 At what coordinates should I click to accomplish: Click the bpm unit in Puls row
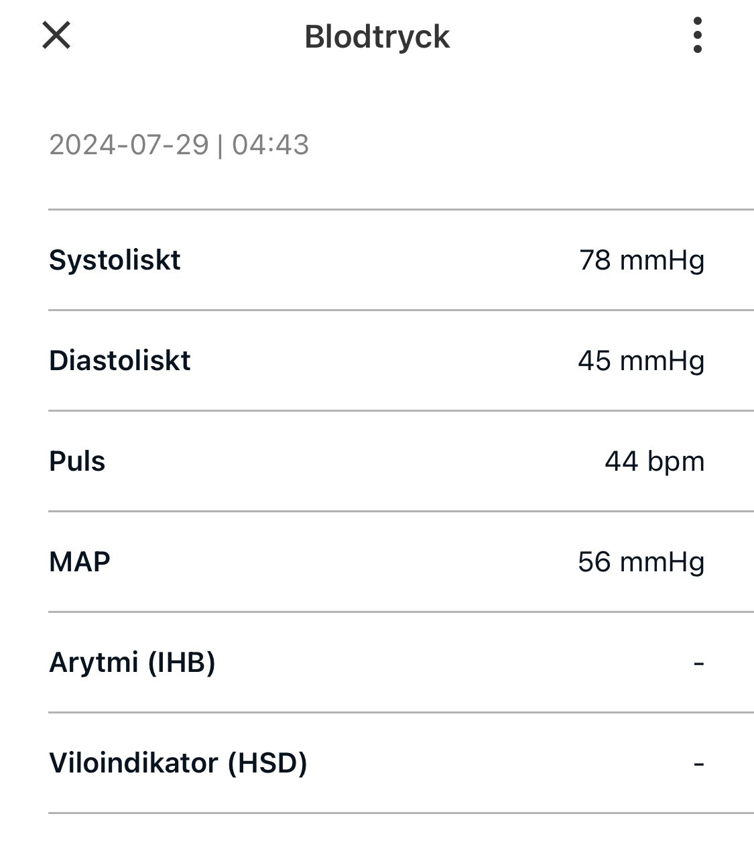676,461
